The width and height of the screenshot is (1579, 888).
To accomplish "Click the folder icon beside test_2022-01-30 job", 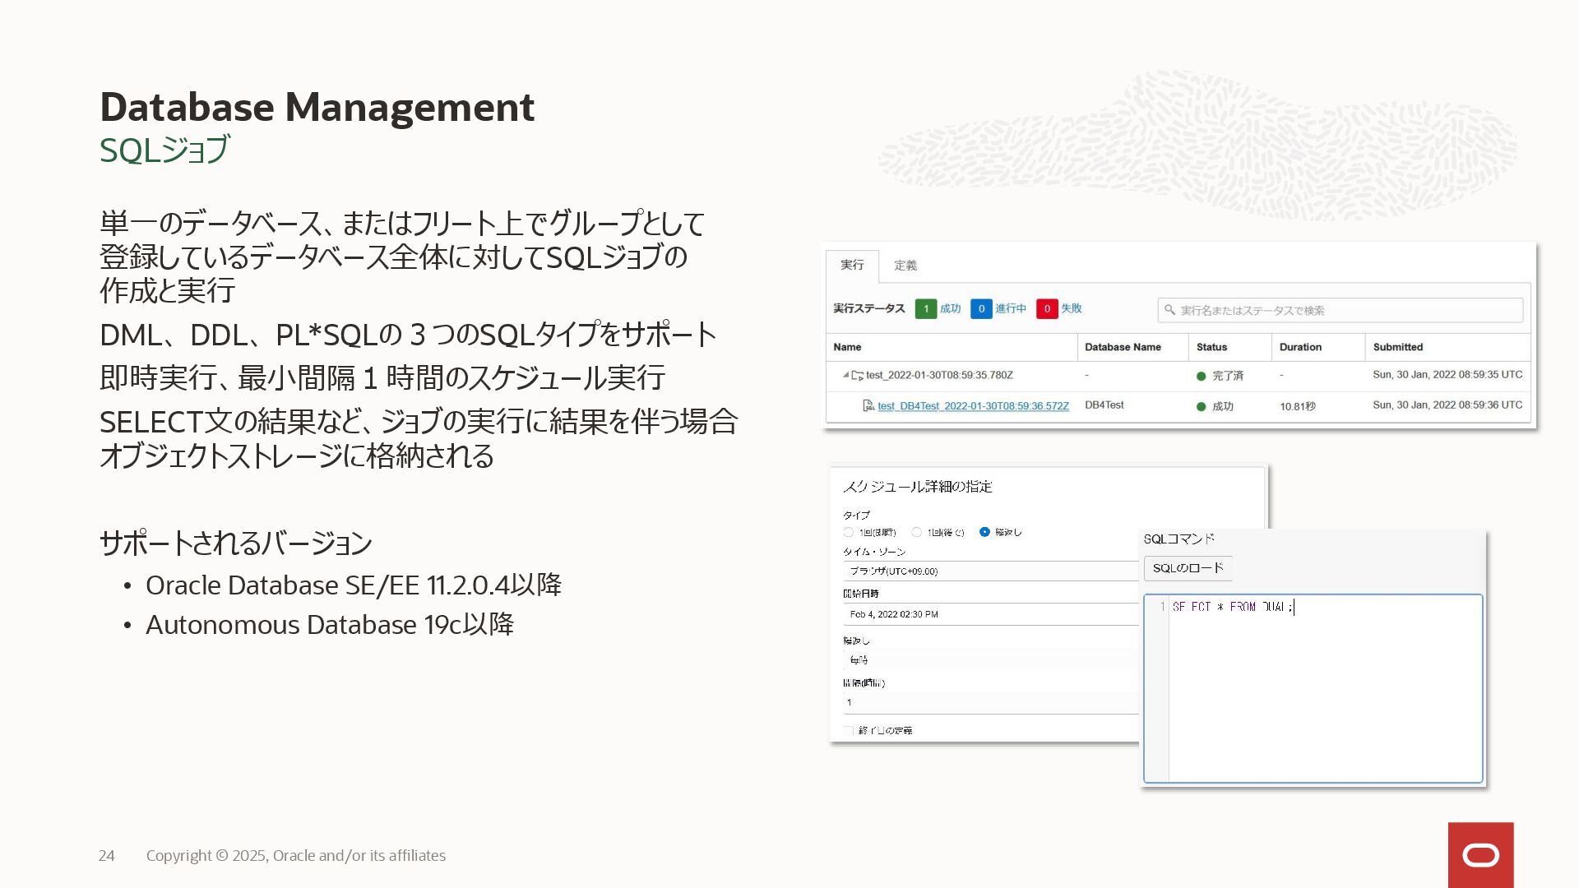I will point(858,375).
